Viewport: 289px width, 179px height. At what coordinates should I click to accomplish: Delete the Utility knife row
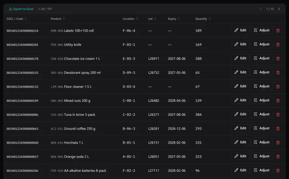tap(278, 45)
